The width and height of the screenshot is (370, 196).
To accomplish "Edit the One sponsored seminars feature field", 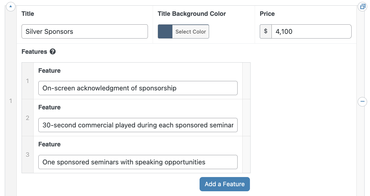I will point(138,162).
